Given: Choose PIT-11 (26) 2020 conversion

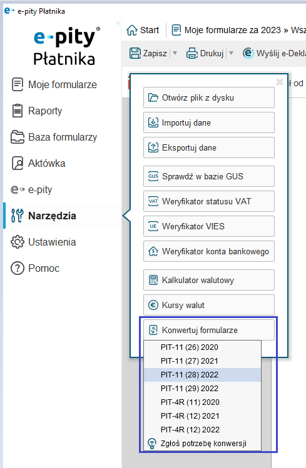Looking at the screenshot, I should pos(203,347).
